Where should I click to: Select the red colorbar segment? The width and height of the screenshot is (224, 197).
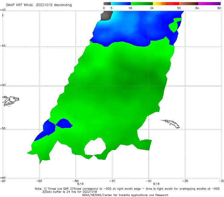[174, 4]
